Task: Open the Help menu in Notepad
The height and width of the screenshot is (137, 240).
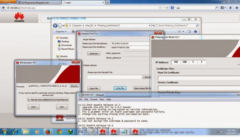Action: click(x=108, y=99)
